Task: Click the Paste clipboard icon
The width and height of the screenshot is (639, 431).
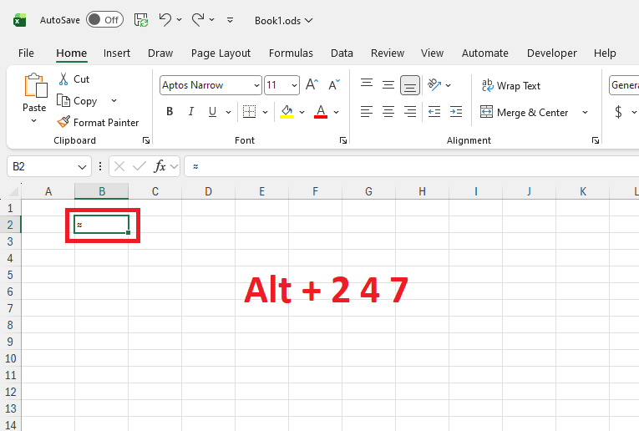Action: click(35, 85)
